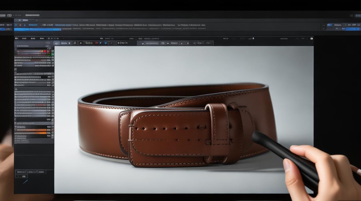Click the oval brush preset button above the canvas corner
The width and height of the screenshot is (361, 201).
[x=57, y=43]
